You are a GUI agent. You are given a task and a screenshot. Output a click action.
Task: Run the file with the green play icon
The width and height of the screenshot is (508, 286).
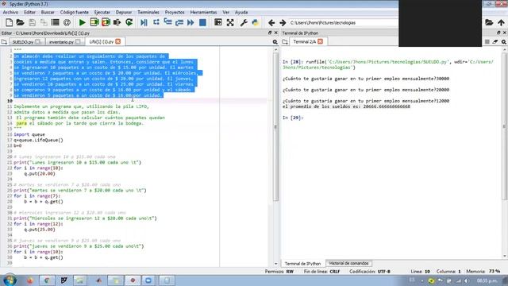83,22
